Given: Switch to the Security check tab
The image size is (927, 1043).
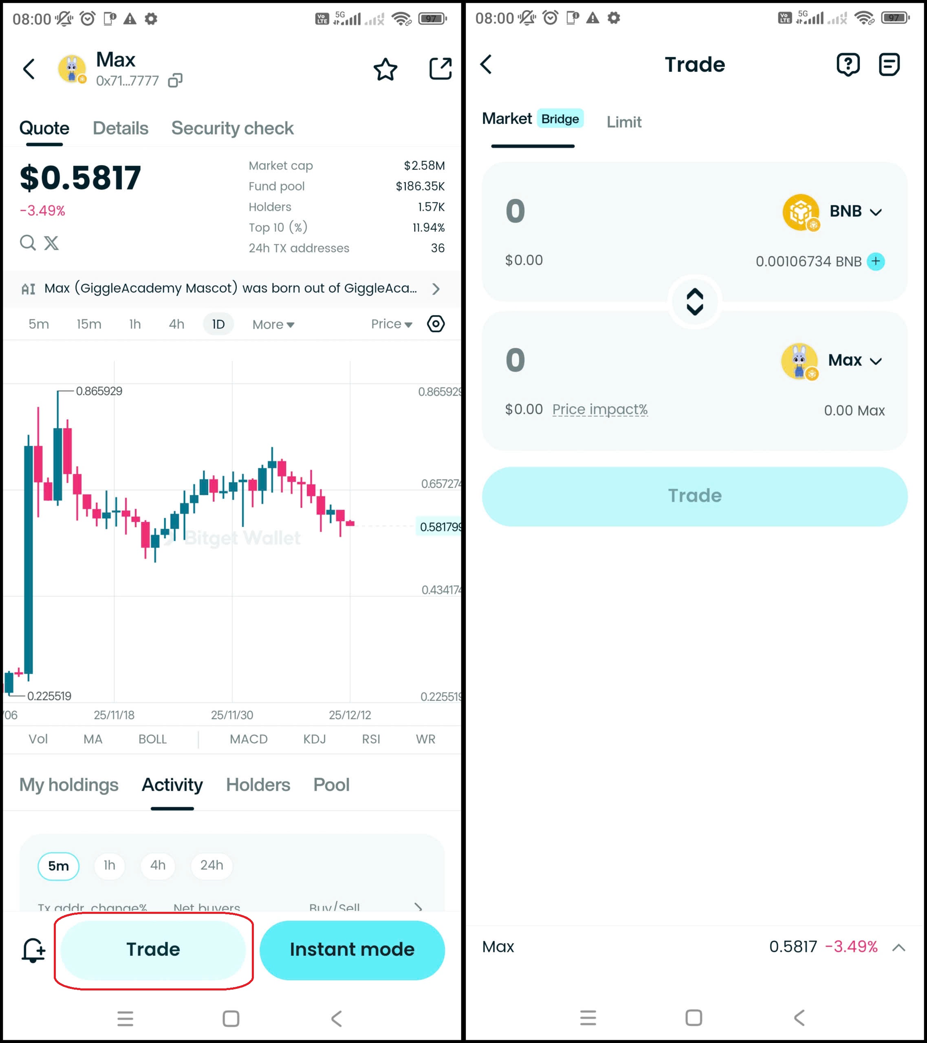Looking at the screenshot, I should tap(232, 128).
